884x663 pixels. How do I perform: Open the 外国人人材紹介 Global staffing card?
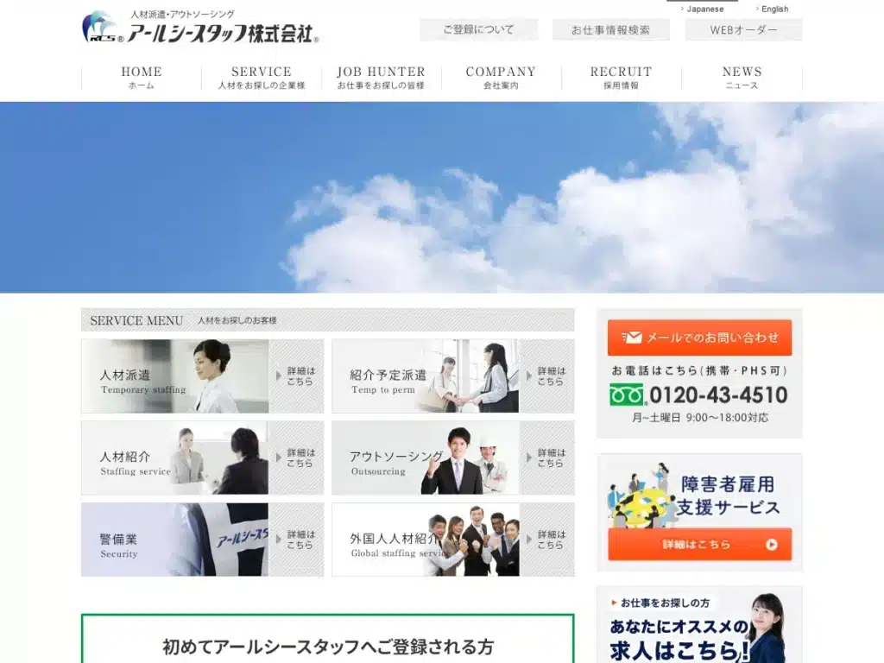[x=452, y=540]
